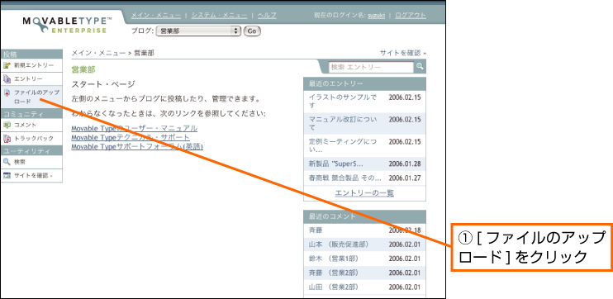The width and height of the screenshot is (613, 299).
Task: Open メイン・メニュー in the top navigation
Action: [x=156, y=15]
